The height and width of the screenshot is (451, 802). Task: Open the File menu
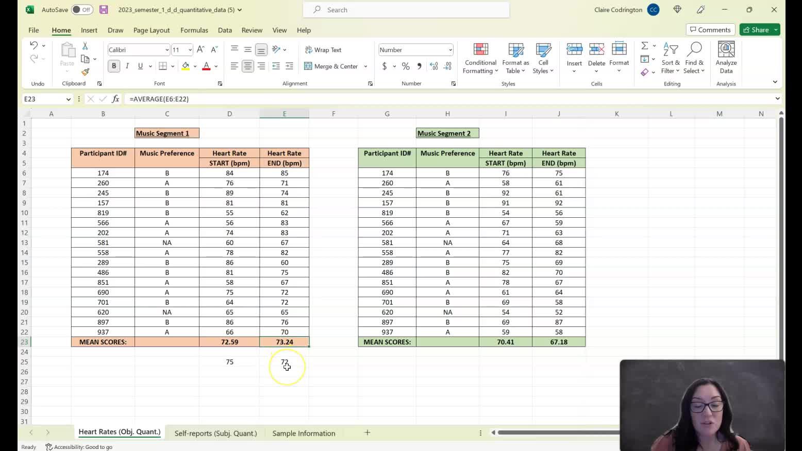(34, 30)
